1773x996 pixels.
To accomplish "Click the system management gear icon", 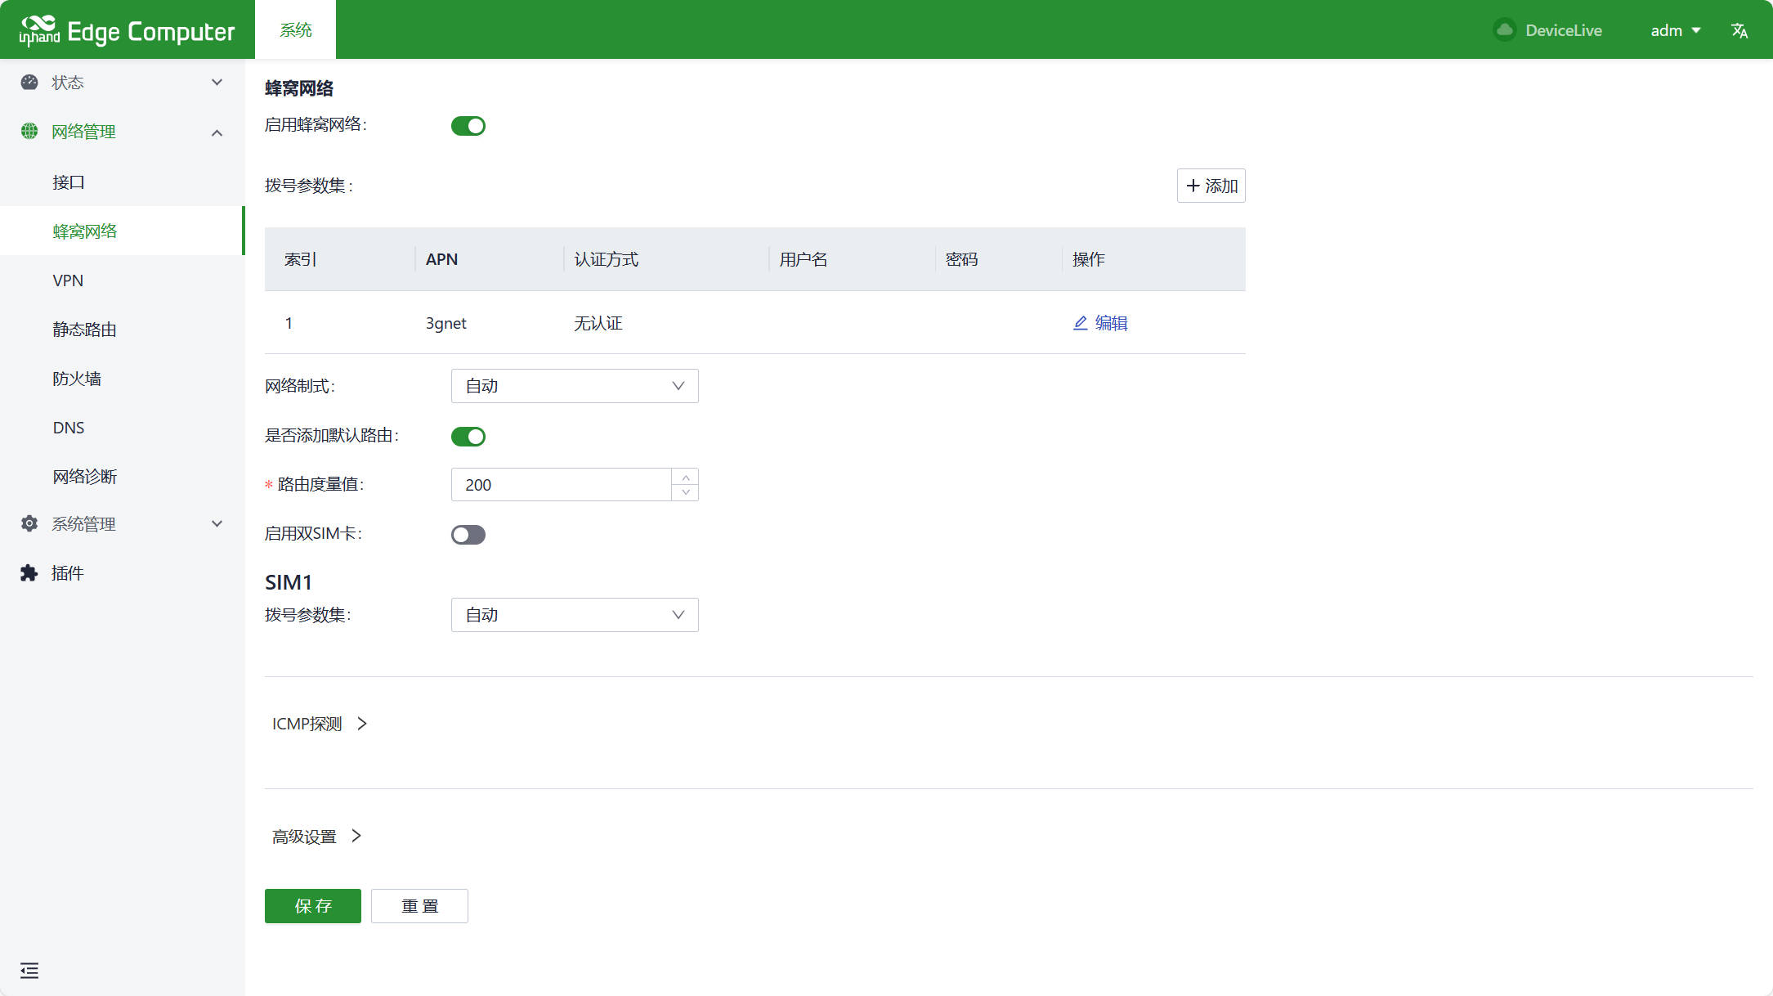I will click(x=29, y=523).
